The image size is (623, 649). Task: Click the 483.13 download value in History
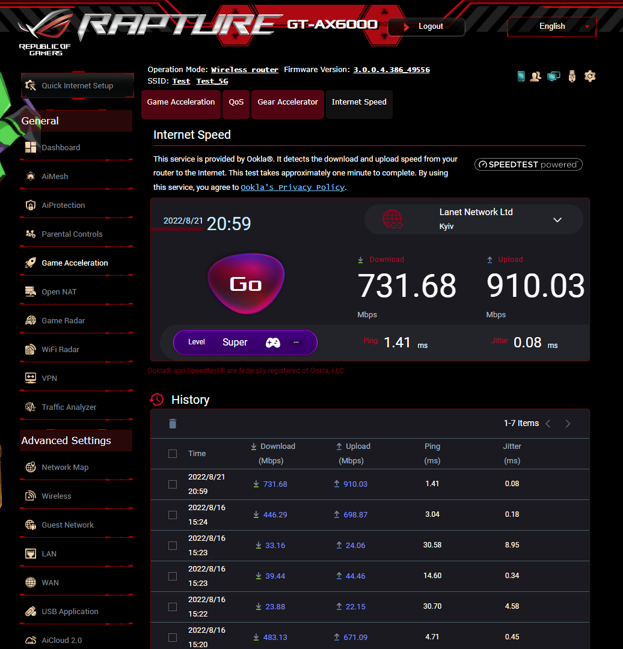click(x=275, y=638)
